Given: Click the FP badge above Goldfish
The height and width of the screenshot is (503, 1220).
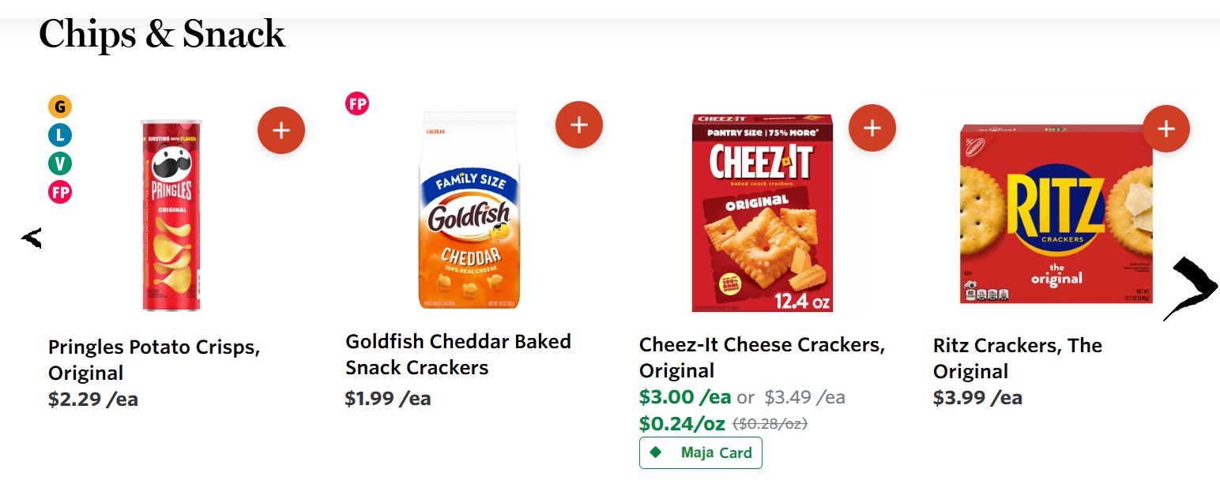Looking at the screenshot, I should 357,103.
